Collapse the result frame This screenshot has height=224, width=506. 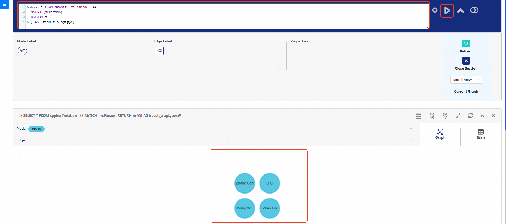(482, 116)
